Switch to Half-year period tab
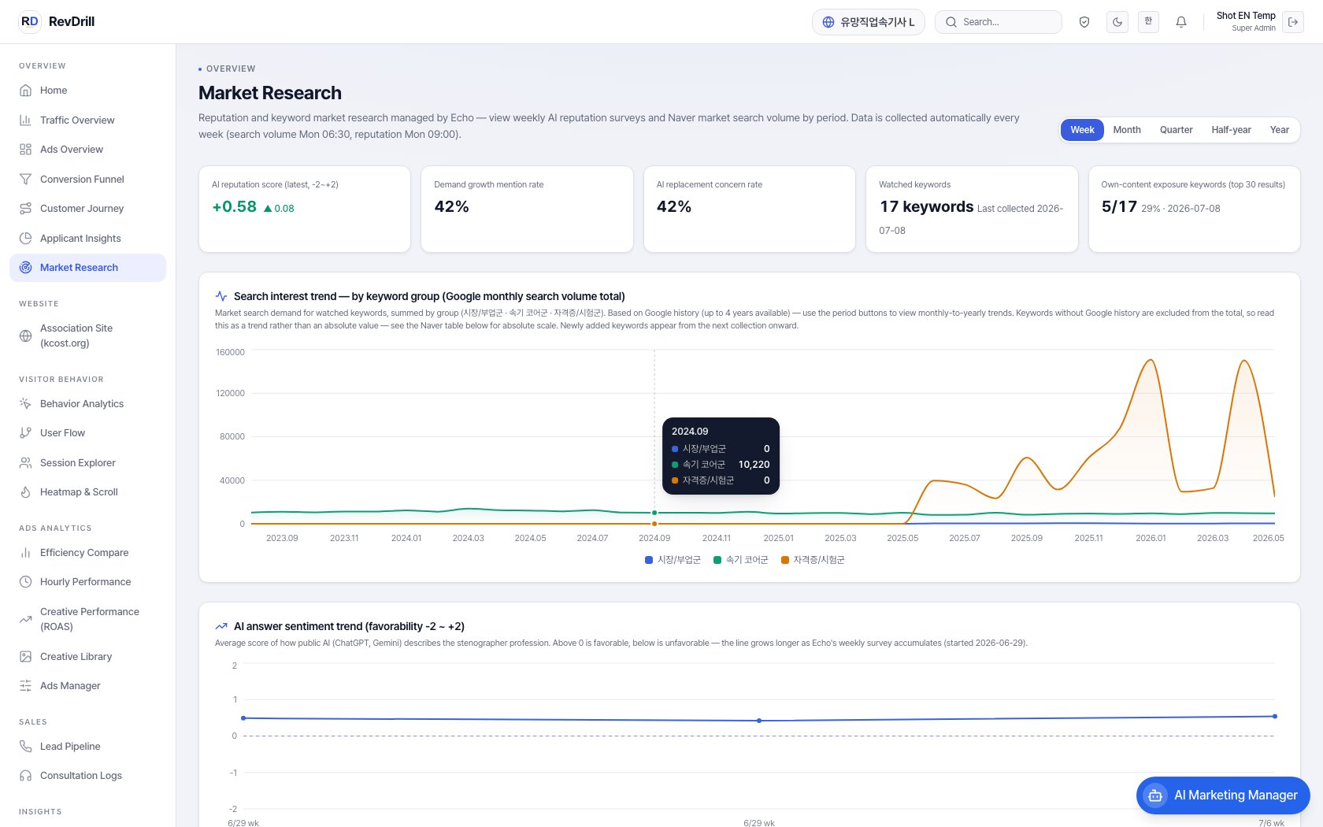This screenshot has width=1323, height=827. (1231, 130)
